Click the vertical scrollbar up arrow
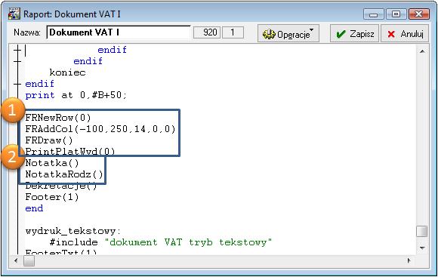This screenshot has width=438, height=277. coord(422,51)
